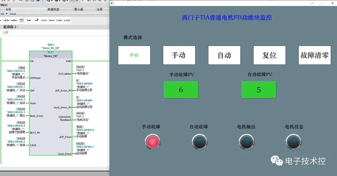Click the green-text 手动 mode button
The width and height of the screenshot is (337, 176).
pos(134,55)
